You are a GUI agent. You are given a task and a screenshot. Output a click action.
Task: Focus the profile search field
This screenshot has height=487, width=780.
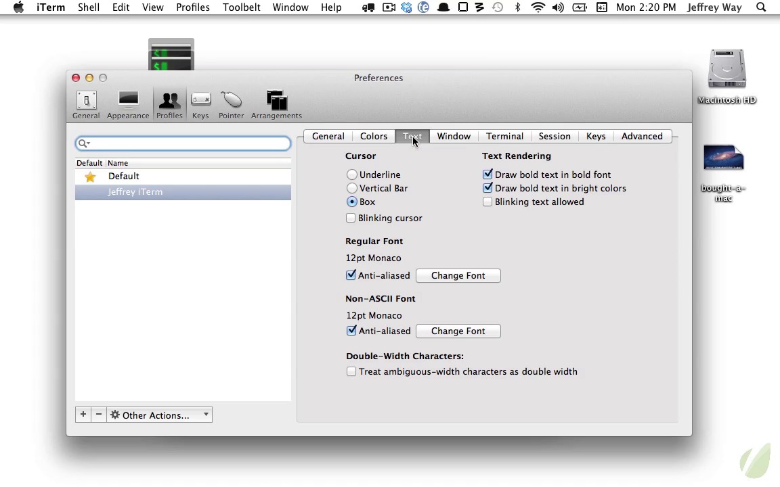[183, 143]
